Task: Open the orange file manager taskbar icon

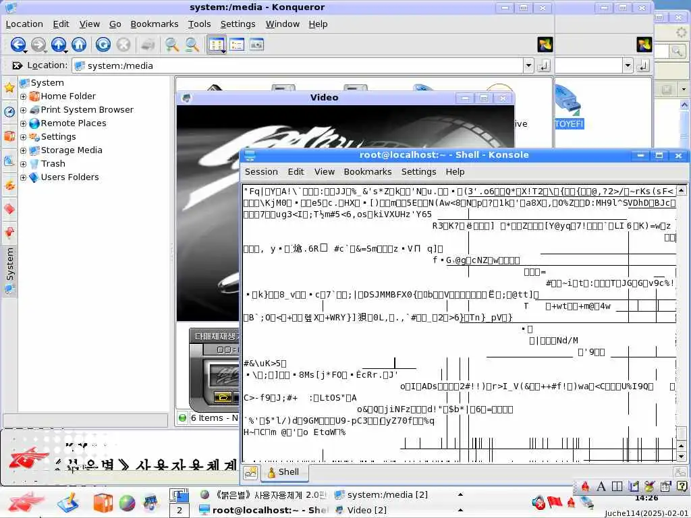Action: pos(103,503)
